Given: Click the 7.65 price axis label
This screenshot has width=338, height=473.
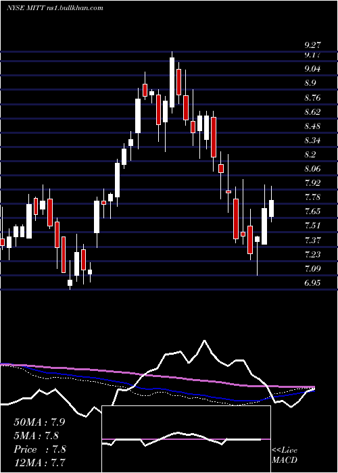Looking at the screenshot, I should pyautogui.click(x=312, y=211).
